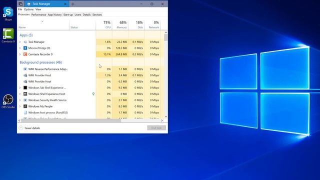This screenshot has width=320, height=180.
Task: Expand Windows Shell Experience Host row
Action: pyautogui.click(x=20, y=94)
